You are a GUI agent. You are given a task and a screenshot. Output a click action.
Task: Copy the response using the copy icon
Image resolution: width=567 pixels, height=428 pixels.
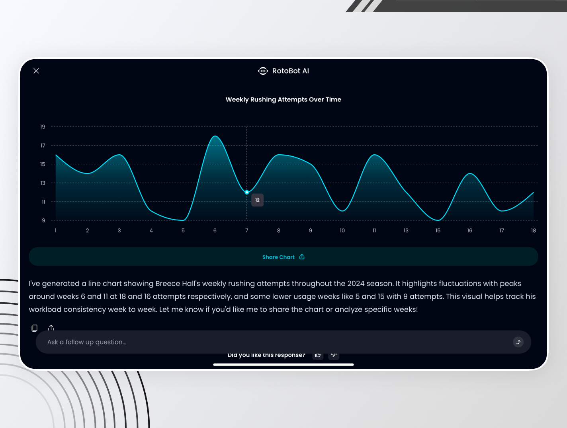[x=34, y=328]
